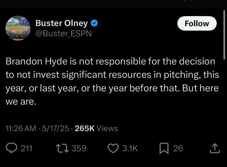227x167 pixels.
Task: Click the 5/17/25 date
Action: (55, 128)
